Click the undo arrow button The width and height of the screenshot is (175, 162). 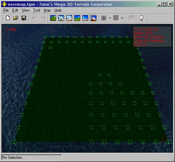(34, 18)
